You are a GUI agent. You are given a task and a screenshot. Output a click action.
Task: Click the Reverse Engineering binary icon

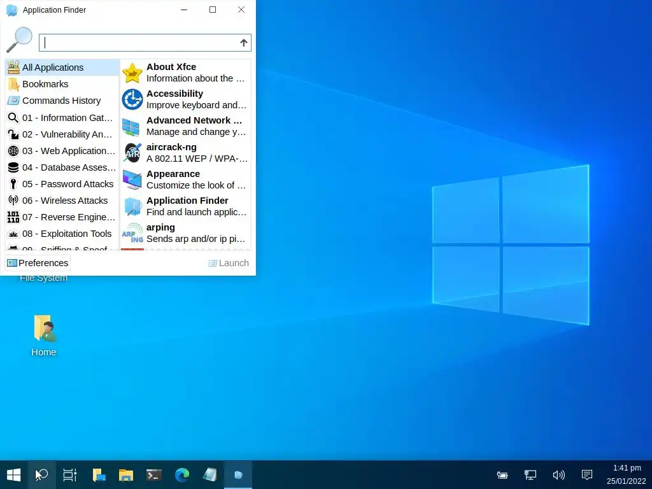(13, 217)
